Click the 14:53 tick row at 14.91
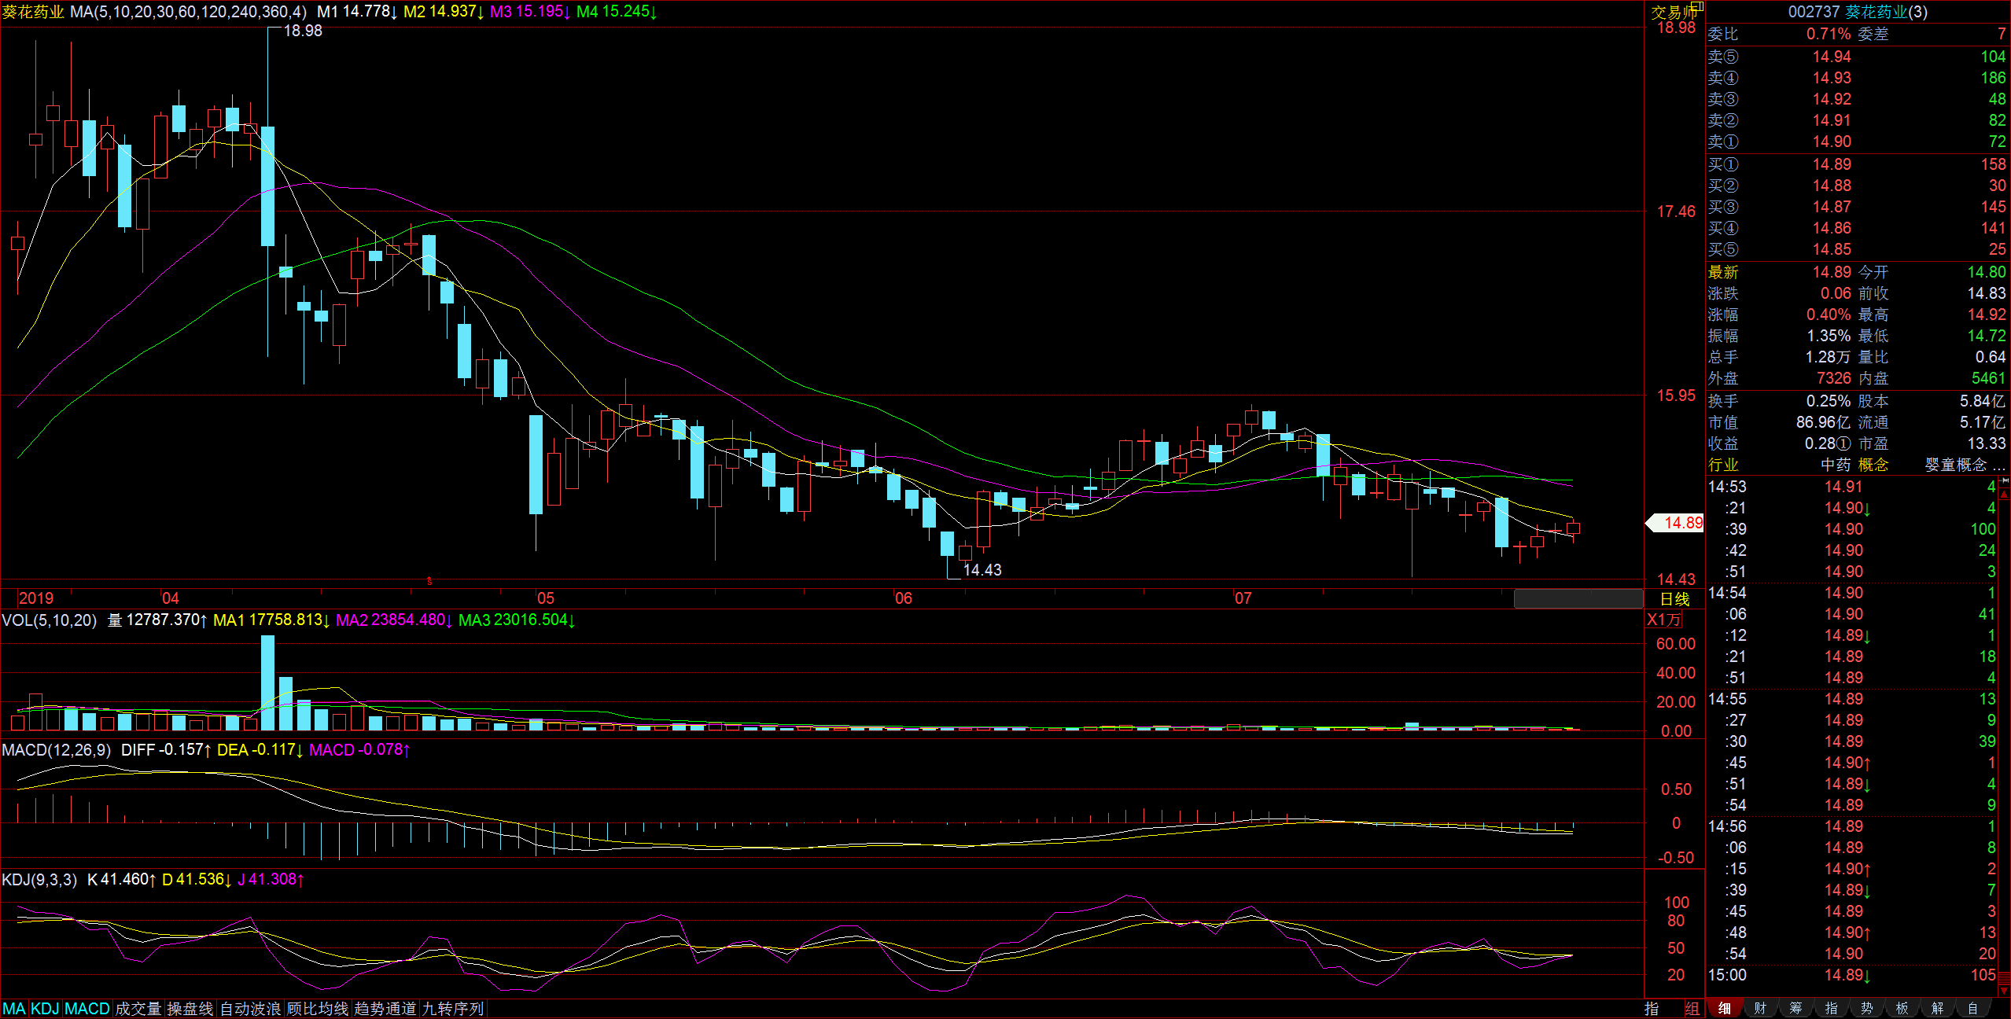 tap(1852, 487)
